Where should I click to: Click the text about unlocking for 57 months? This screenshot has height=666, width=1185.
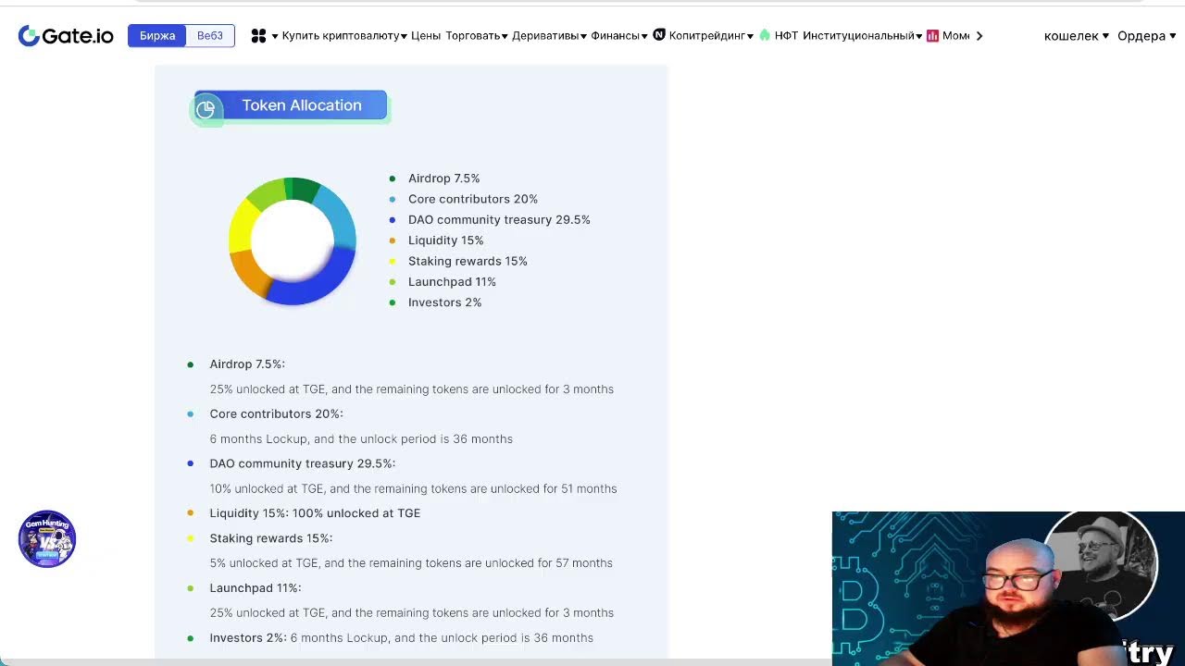coord(411,563)
